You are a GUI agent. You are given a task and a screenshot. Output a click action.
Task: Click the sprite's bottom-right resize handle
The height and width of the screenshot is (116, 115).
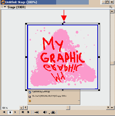tap(99, 90)
